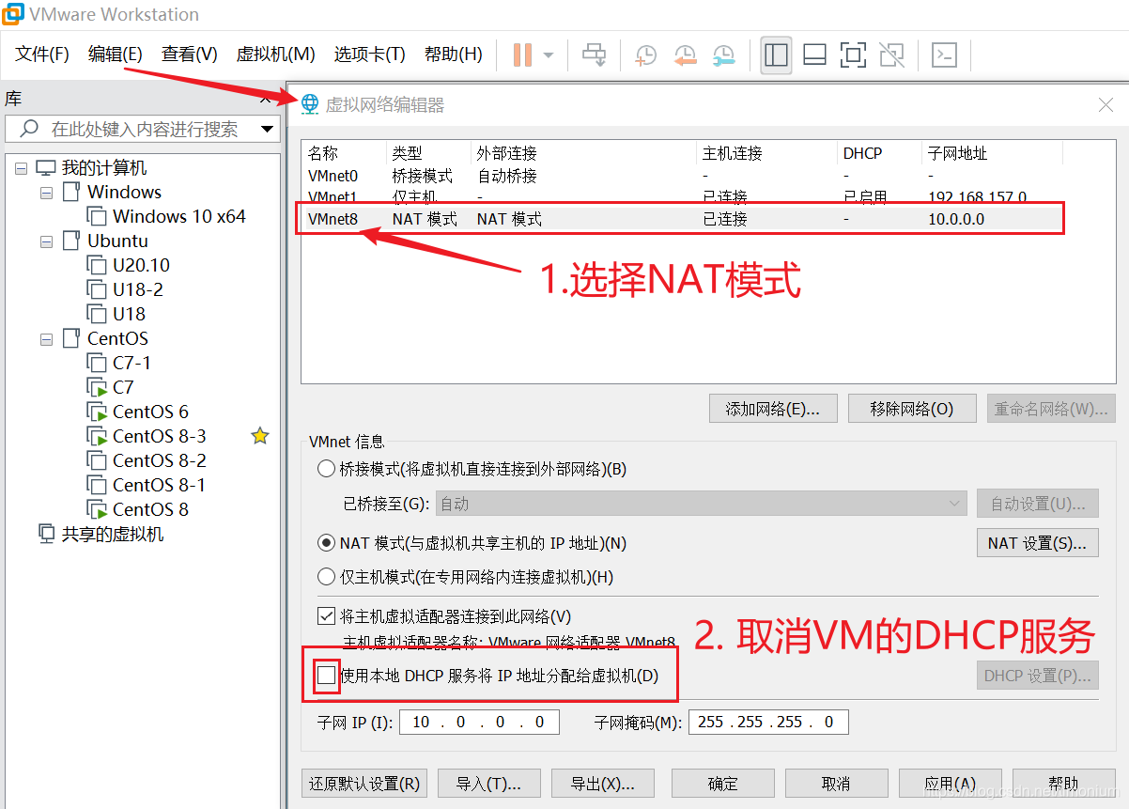
Task: Select the U18 virtual machine
Action: click(116, 314)
